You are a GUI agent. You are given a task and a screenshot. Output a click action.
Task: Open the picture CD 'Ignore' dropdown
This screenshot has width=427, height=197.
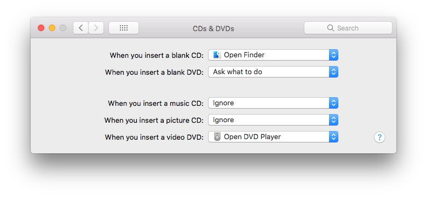[273, 120]
